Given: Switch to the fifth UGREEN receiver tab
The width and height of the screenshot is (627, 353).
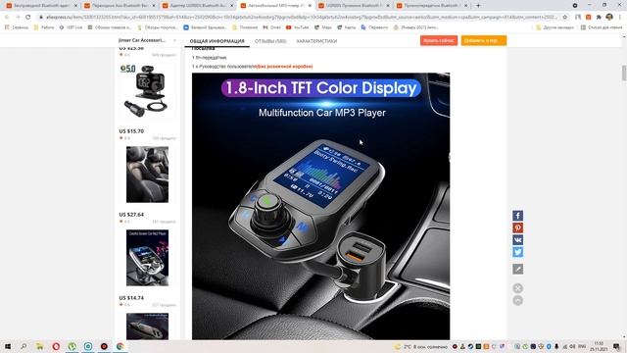Looking at the screenshot, I should pyautogui.click(x=353, y=6).
